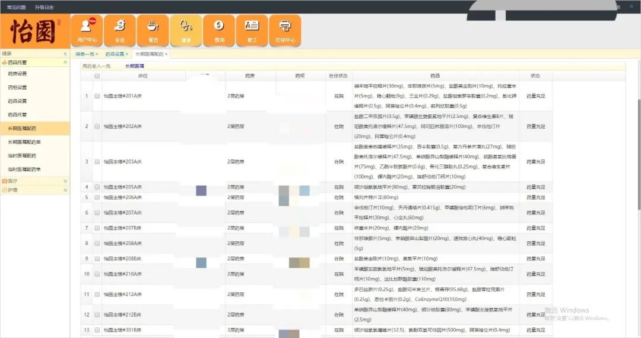Open the 职工 staff module
Viewport: 641px width, 338px height.
pos(252,31)
